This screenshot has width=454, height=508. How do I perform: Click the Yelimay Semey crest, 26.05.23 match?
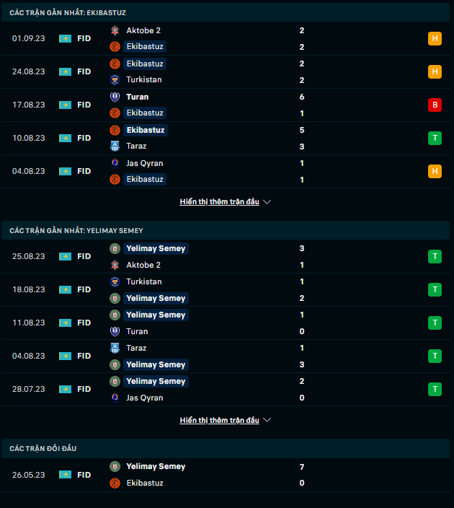click(x=114, y=466)
